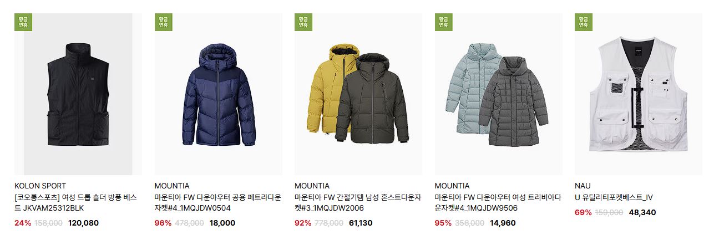Click the NAU brand name

tap(583, 186)
